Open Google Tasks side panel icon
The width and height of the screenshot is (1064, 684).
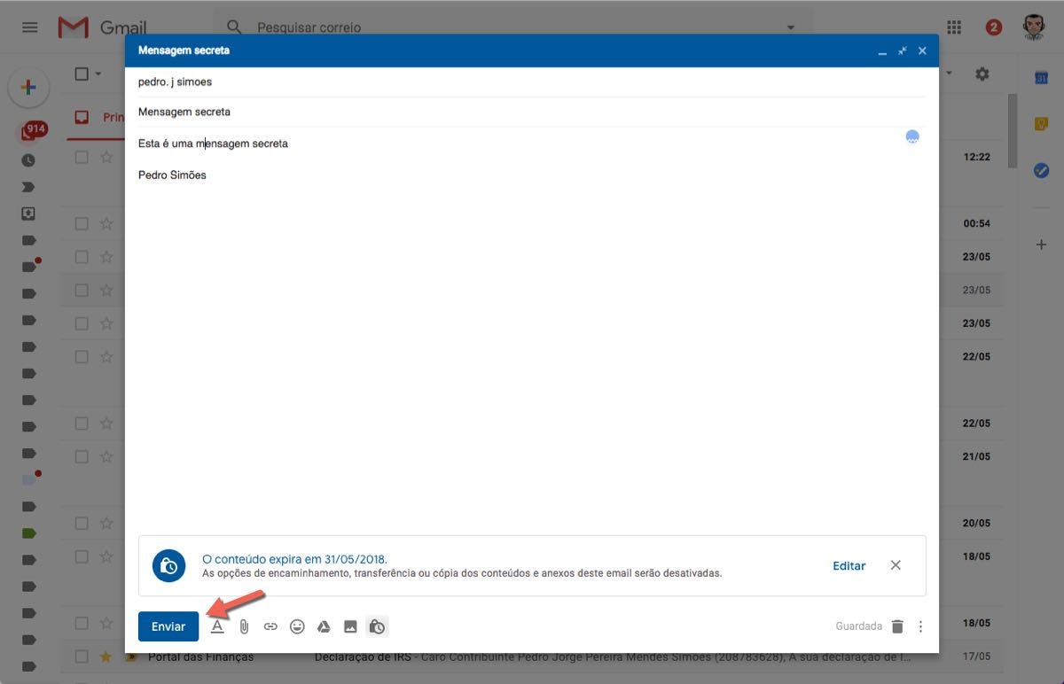coord(1042,170)
